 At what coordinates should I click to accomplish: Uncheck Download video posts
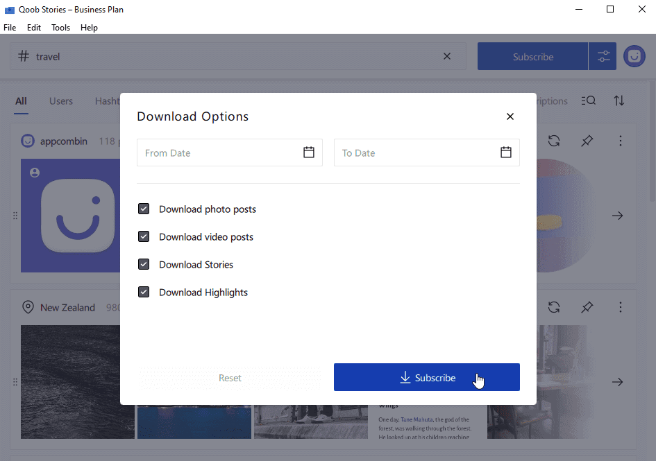pos(144,236)
